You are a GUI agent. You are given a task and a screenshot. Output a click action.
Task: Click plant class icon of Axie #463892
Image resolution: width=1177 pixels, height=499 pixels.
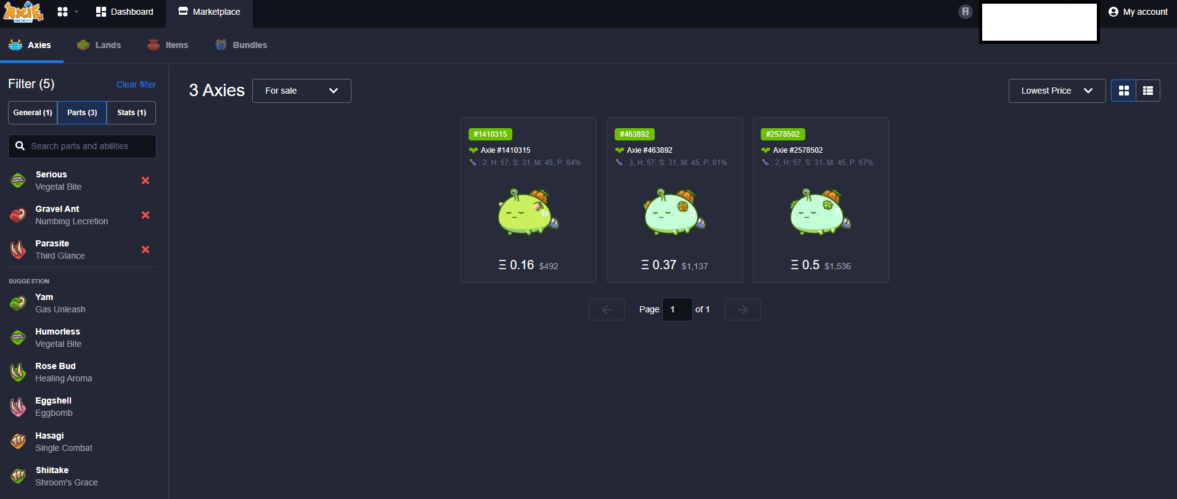pyautogui.click(x=620, y=150)
